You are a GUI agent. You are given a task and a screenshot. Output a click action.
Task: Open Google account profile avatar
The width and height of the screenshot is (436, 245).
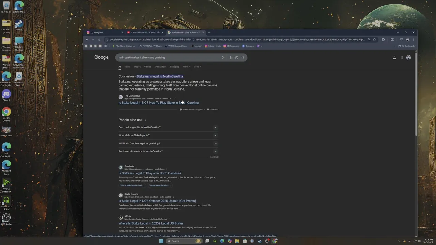pos(408,58)
